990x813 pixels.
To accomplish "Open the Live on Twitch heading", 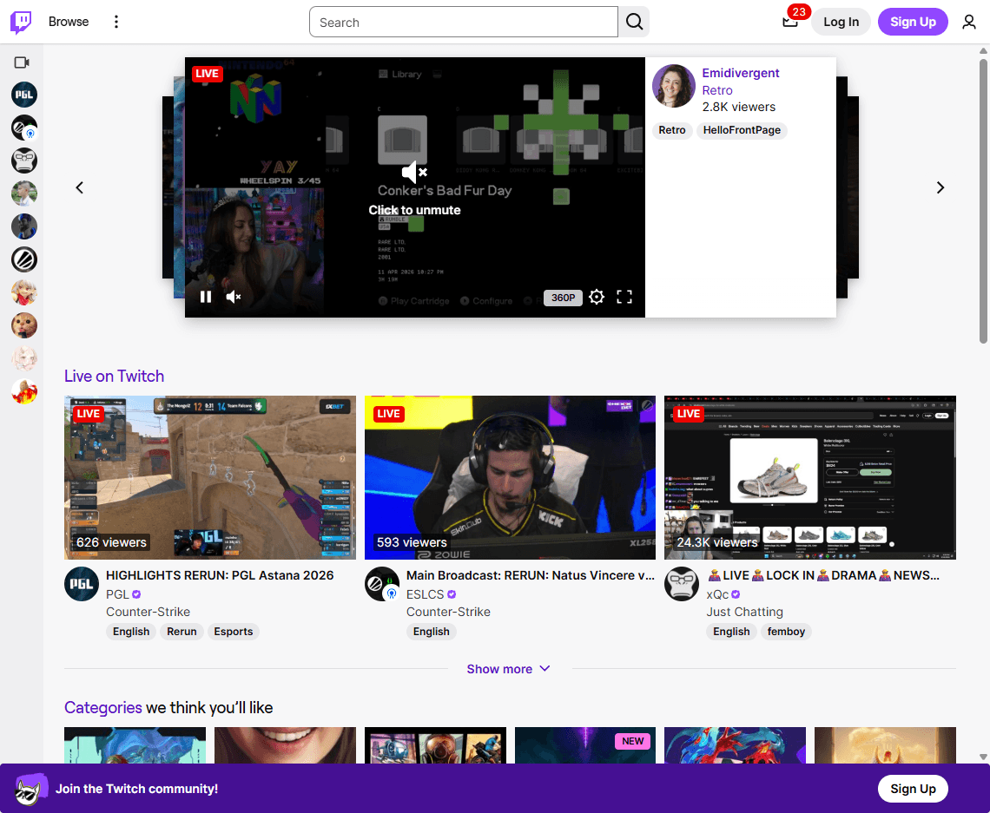I will [115, 376].
